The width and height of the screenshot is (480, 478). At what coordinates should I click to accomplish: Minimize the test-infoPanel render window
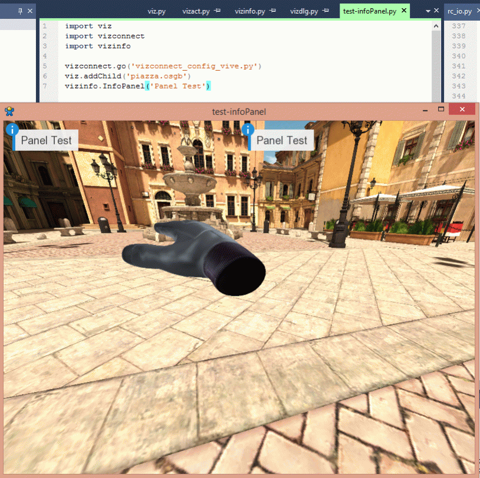click(x=424, y=110)
